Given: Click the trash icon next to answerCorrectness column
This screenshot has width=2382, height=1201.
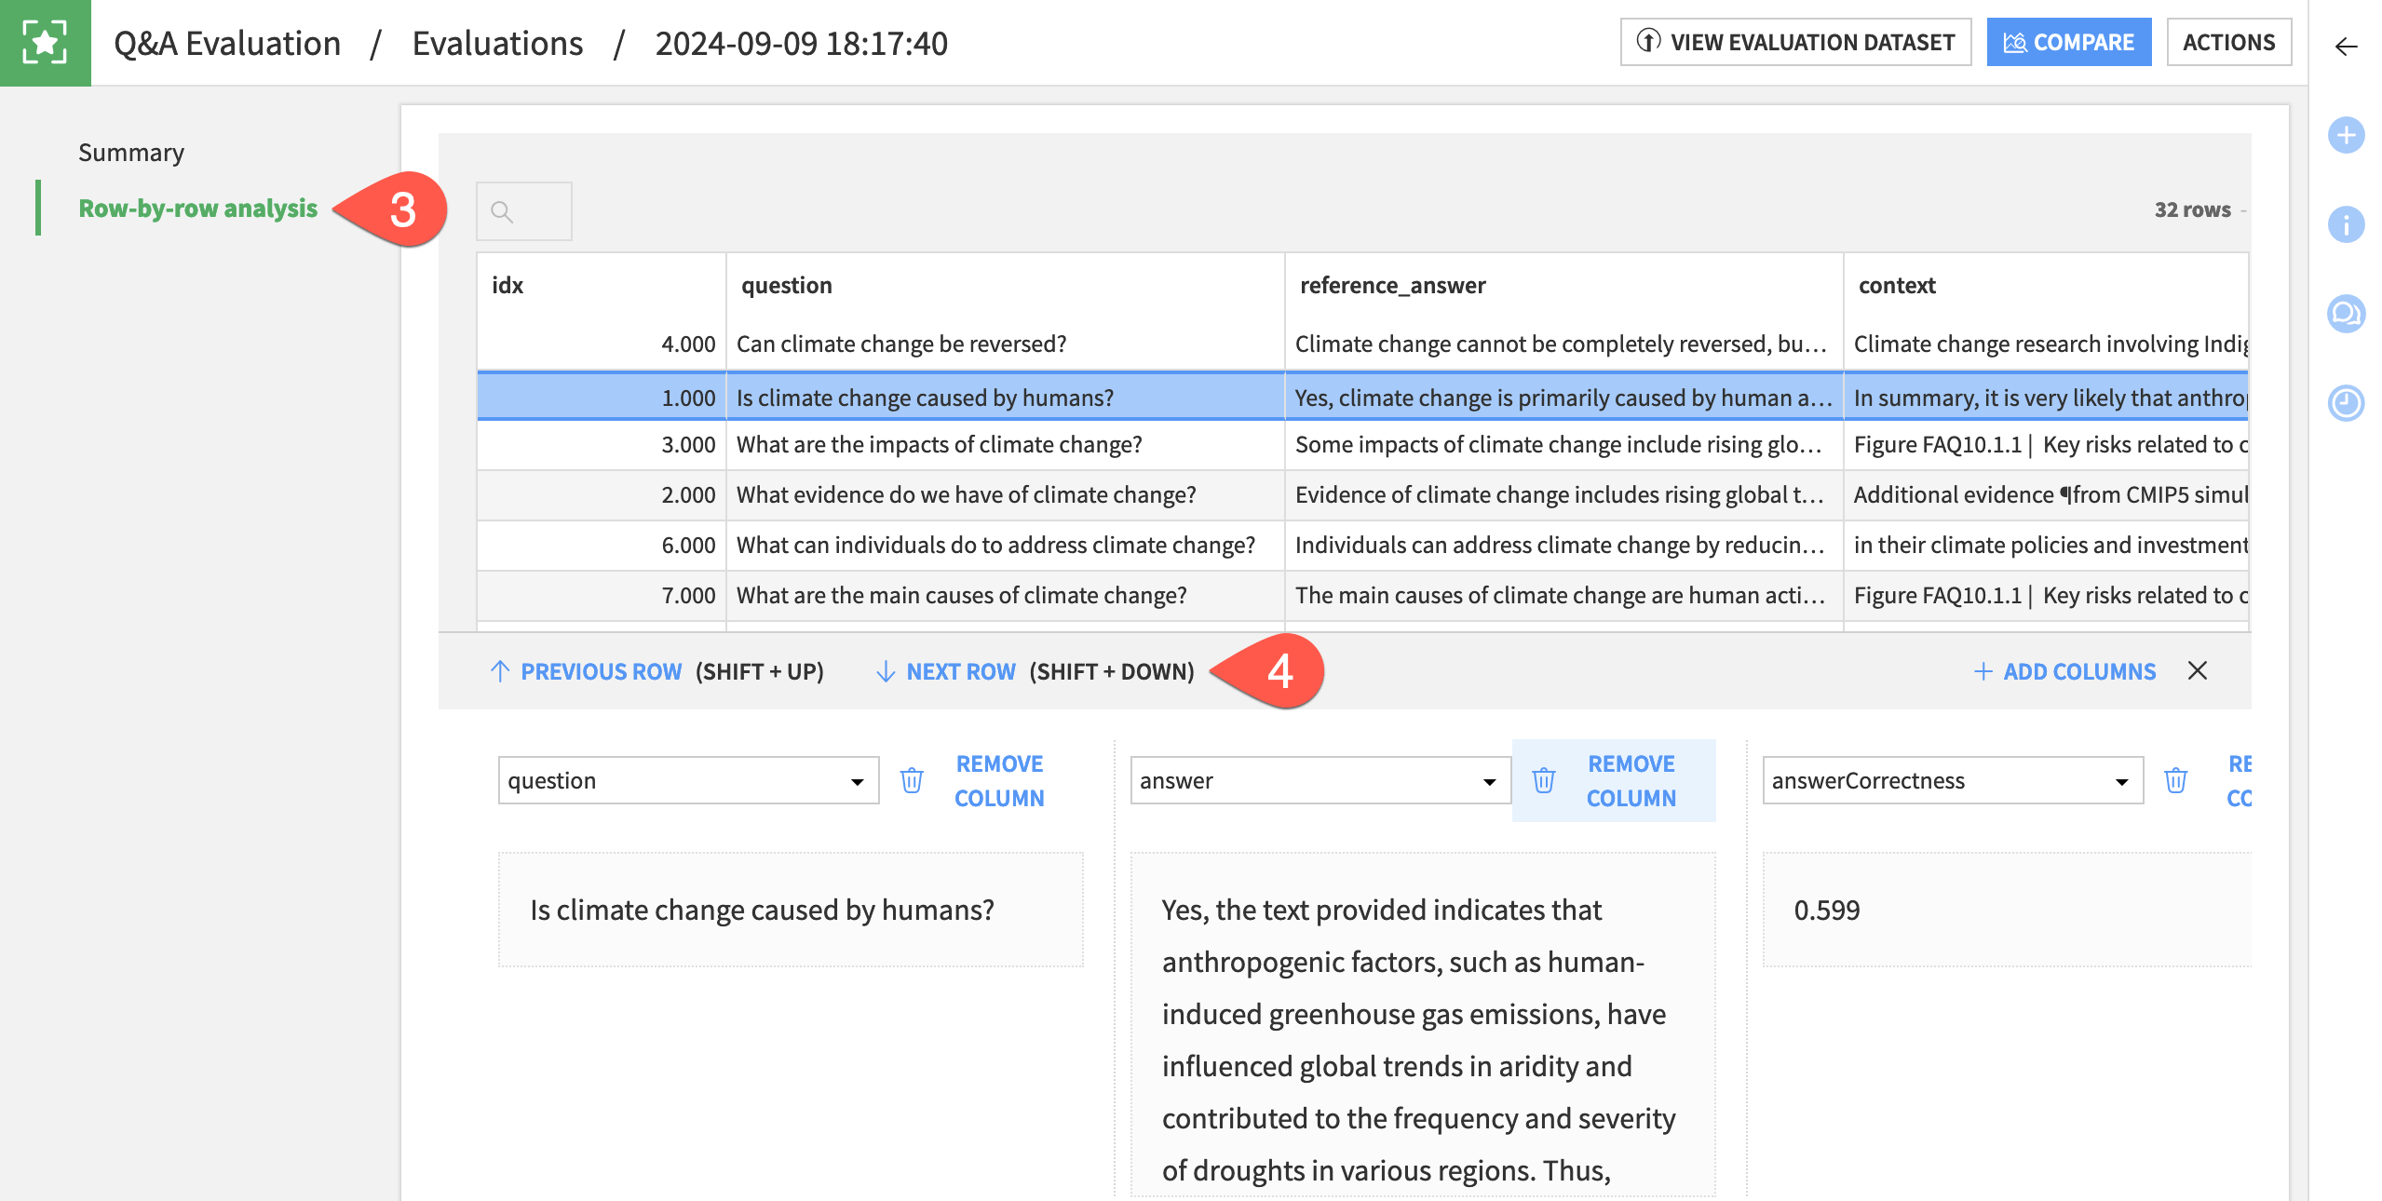Looking at the screenshot, I should pyautogui.click(x=2175, y=780).
